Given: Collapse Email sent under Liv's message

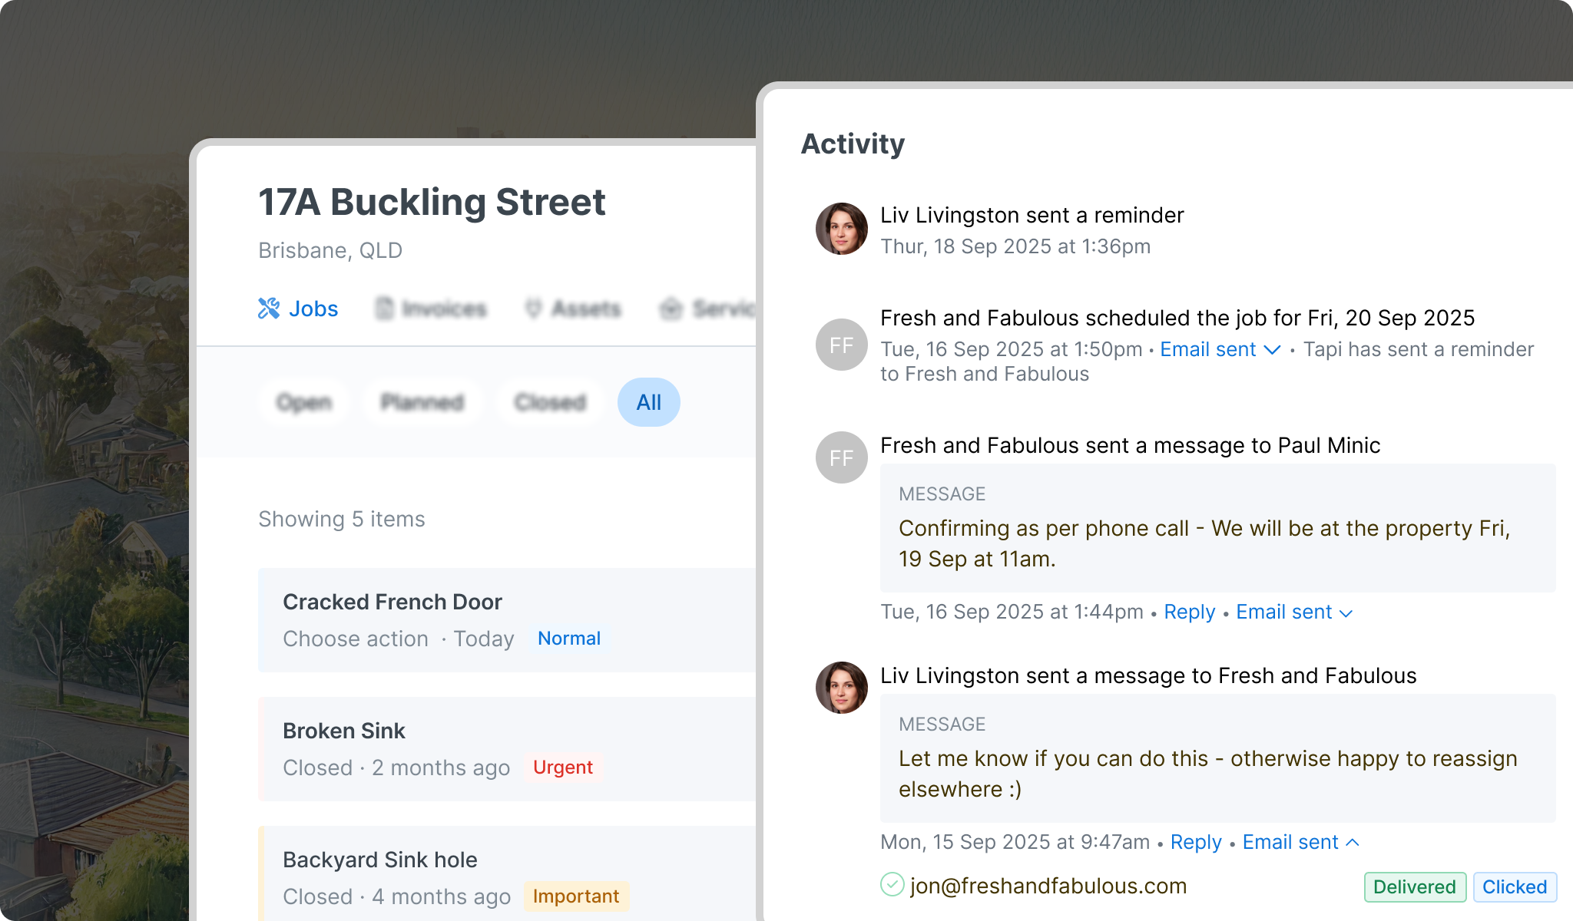Looking at the screenshot, I should (x=1300, y=842).
